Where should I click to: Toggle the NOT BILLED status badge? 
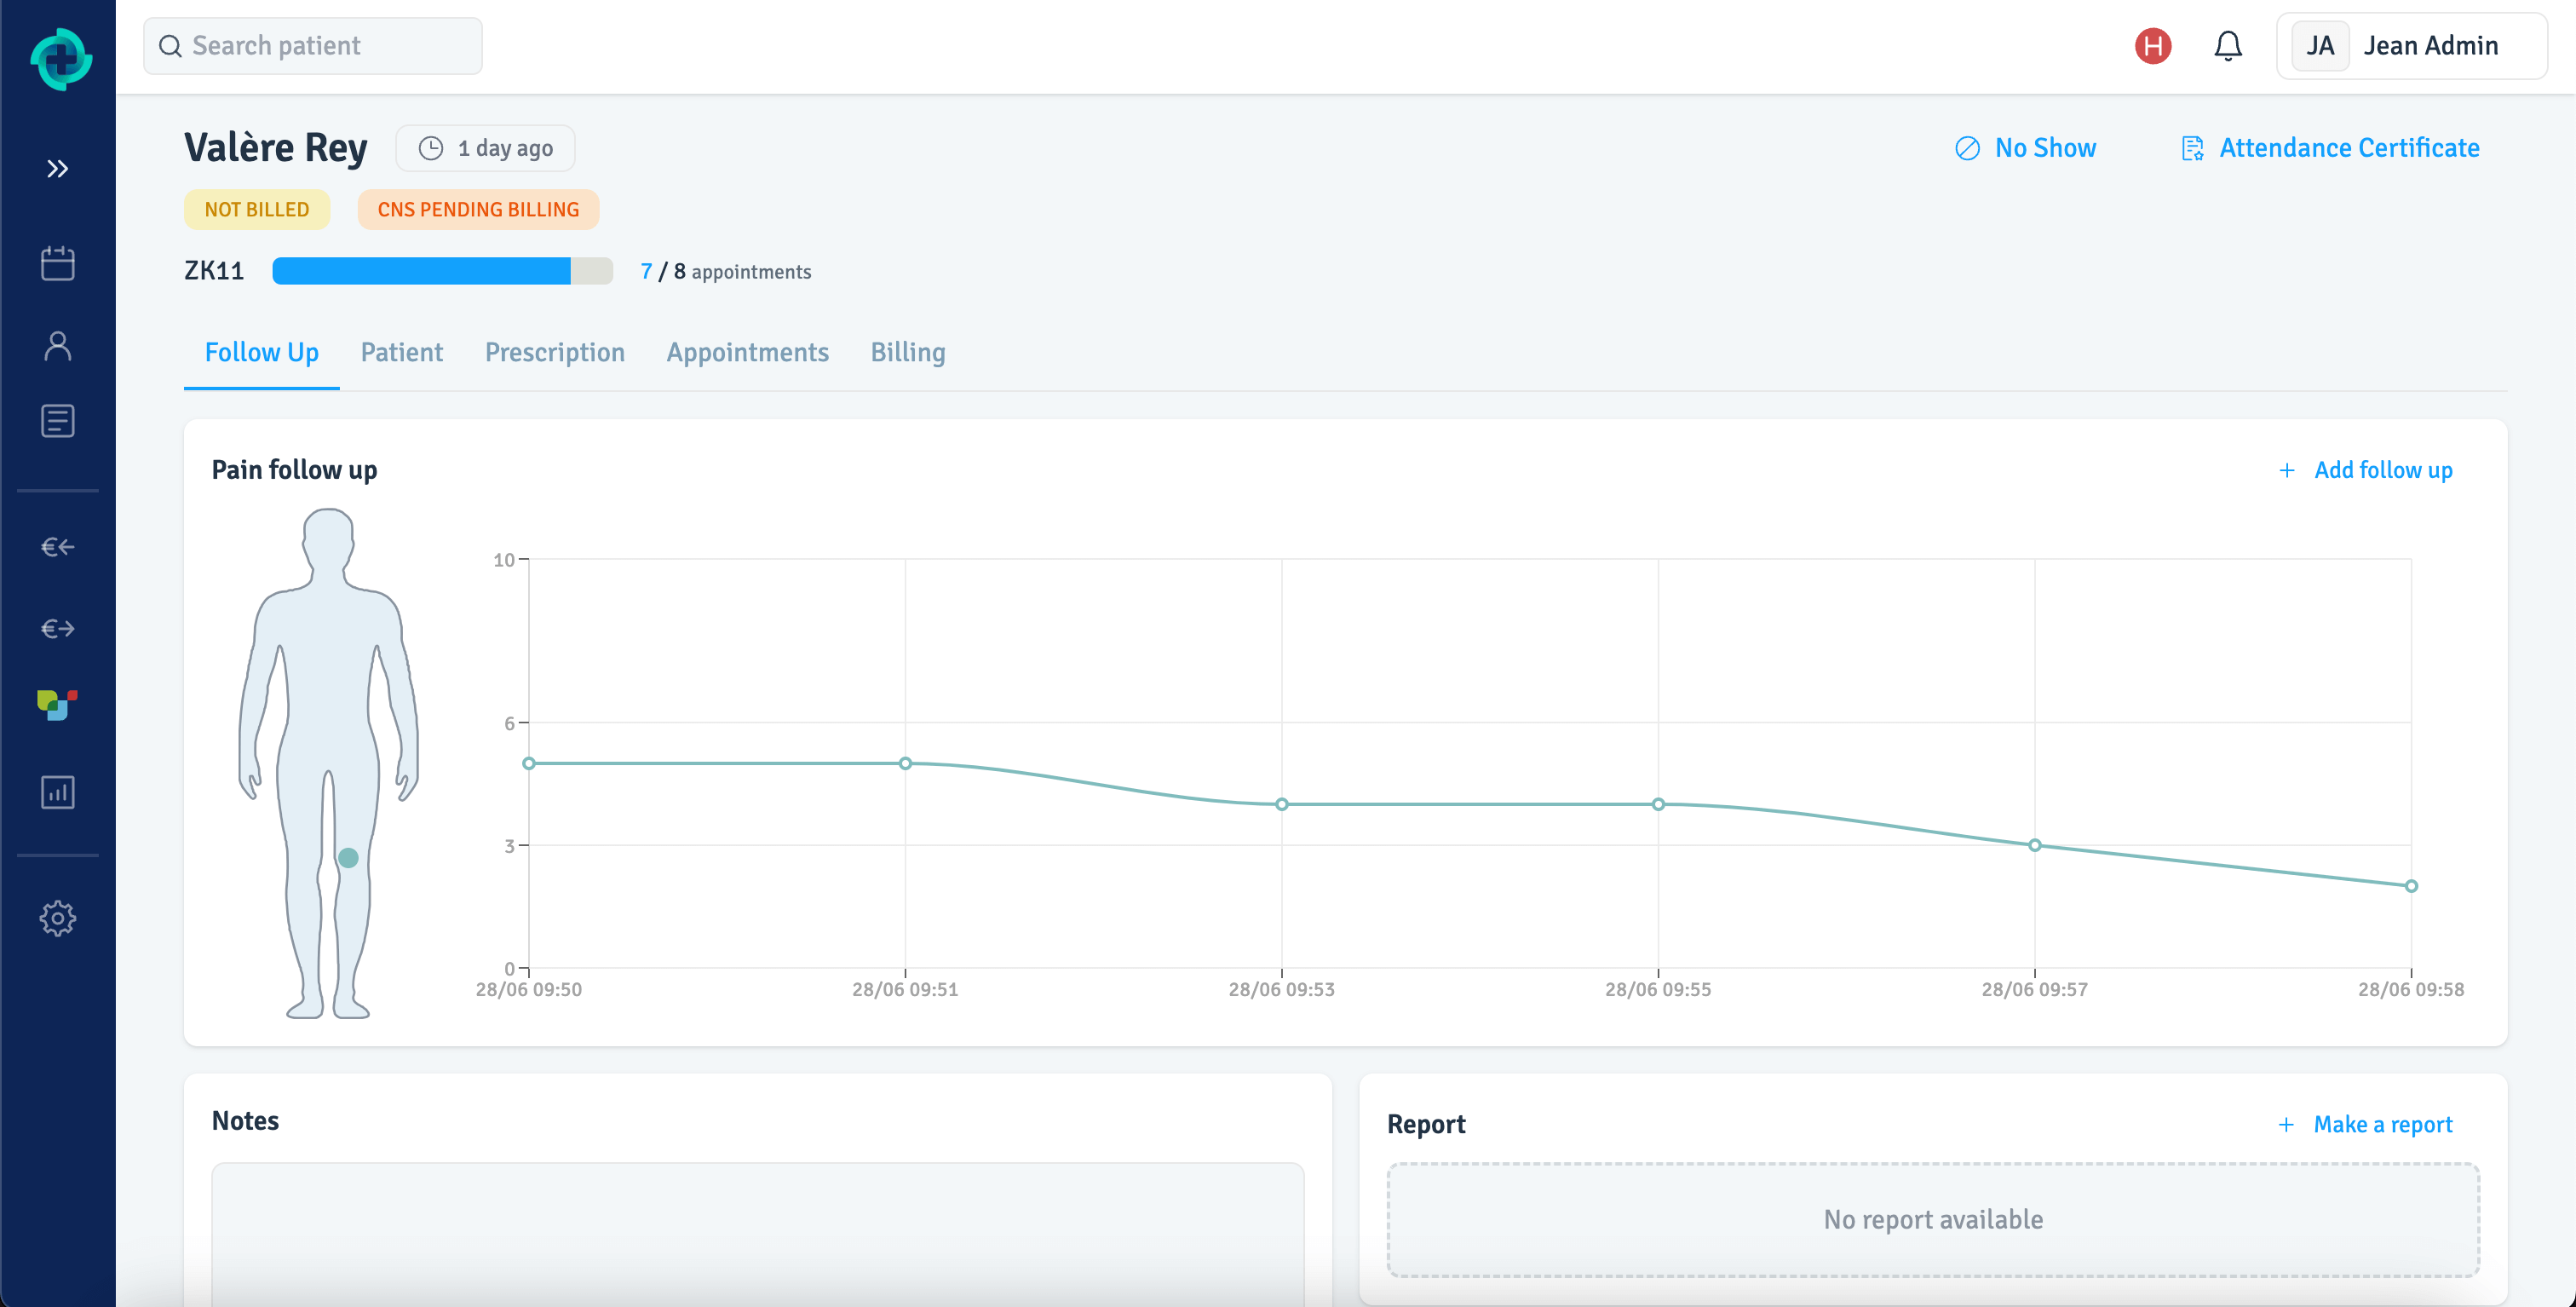[255, 209]
